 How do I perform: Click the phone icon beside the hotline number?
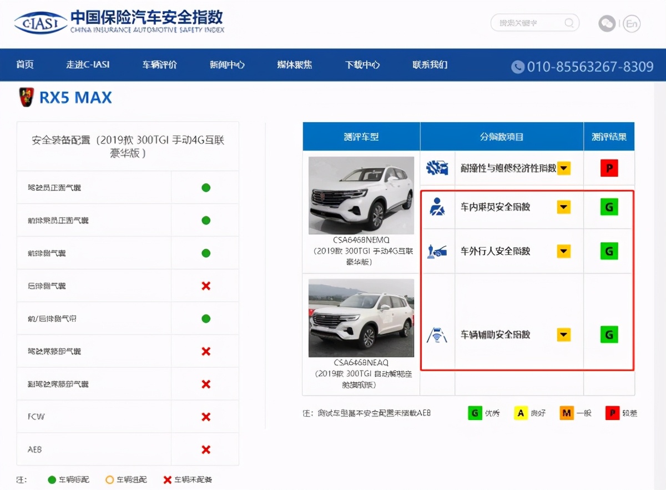(x=517, y=67)
